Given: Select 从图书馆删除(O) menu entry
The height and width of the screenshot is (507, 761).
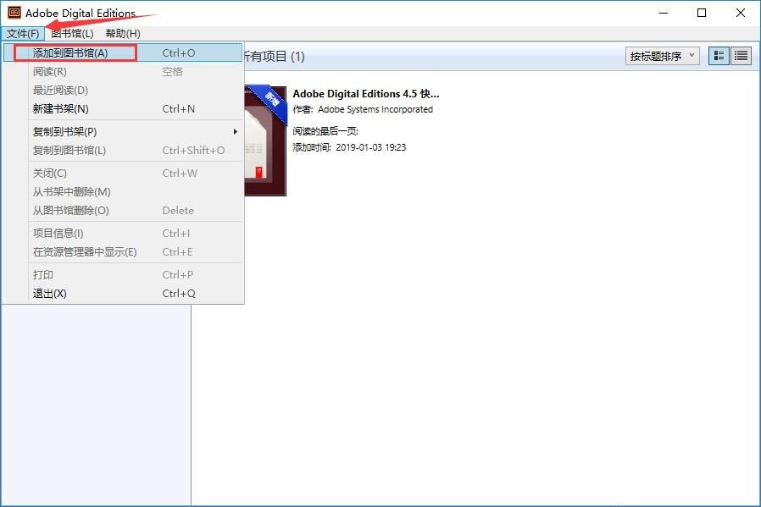Looking at the screenshot, I should (x=123, y=211).
